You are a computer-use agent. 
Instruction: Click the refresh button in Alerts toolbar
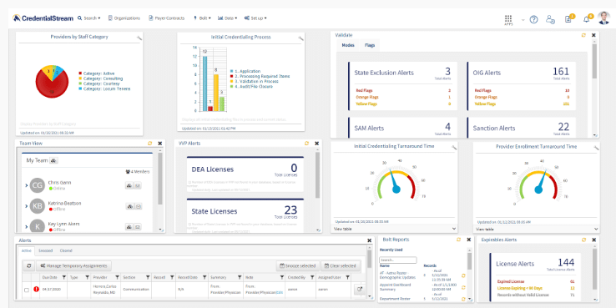click(x=28, y=265)
